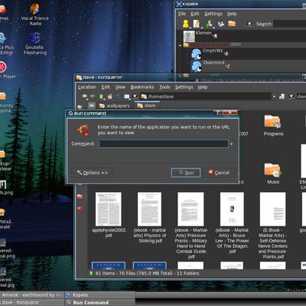Click the dave - Konqueror taskbar entry
Viewport: 306px width, 306px height.
pyautogui.click(x=32, y=302)
